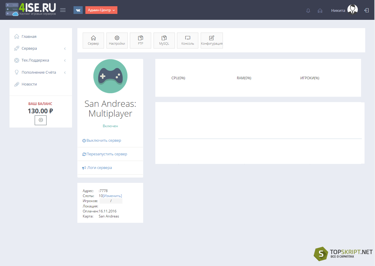Click Перезапустить сервер link

[x=107, y=154]
